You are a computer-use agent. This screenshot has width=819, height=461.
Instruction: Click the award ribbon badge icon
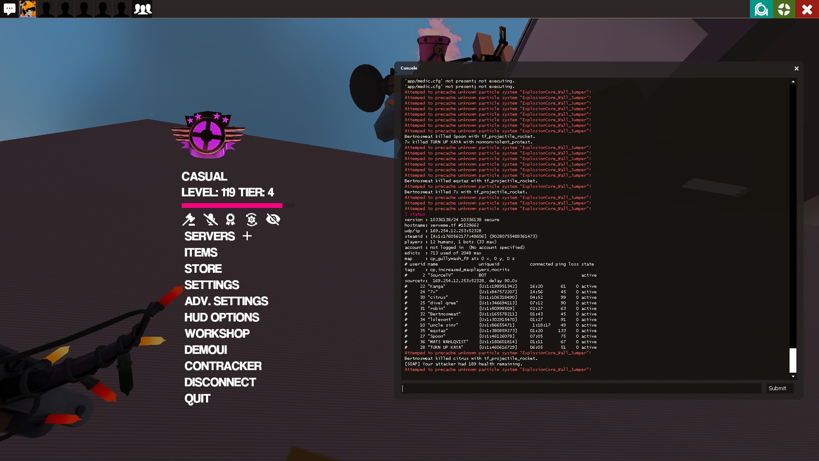point(230,219)
